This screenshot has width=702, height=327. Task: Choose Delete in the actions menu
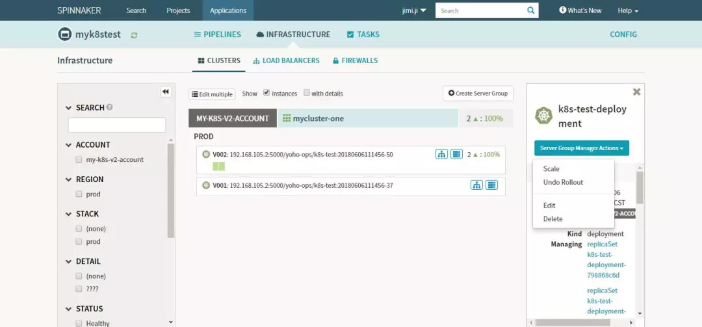553,219
